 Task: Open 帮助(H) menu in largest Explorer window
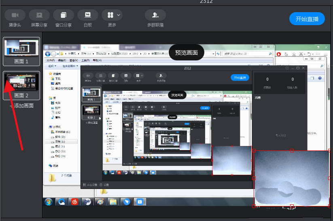coord(97,60)
